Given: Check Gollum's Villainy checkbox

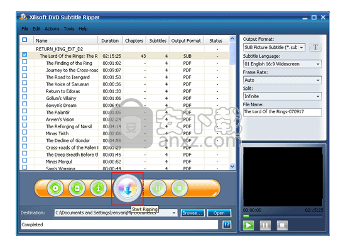Looking at the screenshot, I should tap(24, 97).
